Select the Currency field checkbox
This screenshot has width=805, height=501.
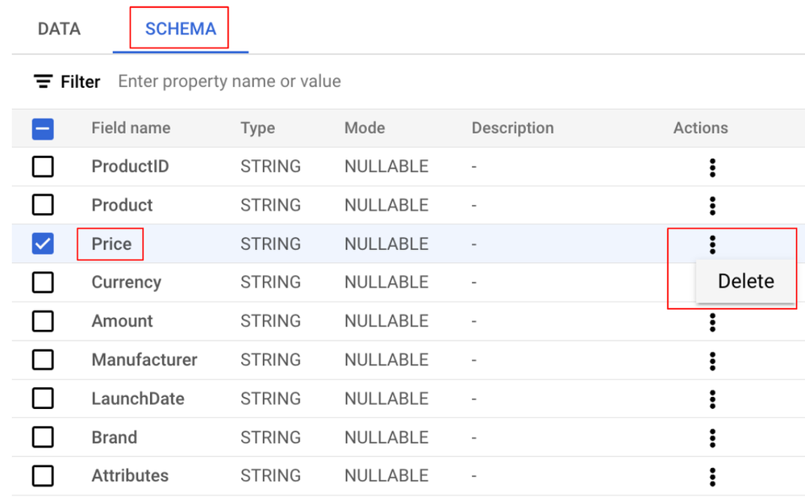(x=43, y=282)
